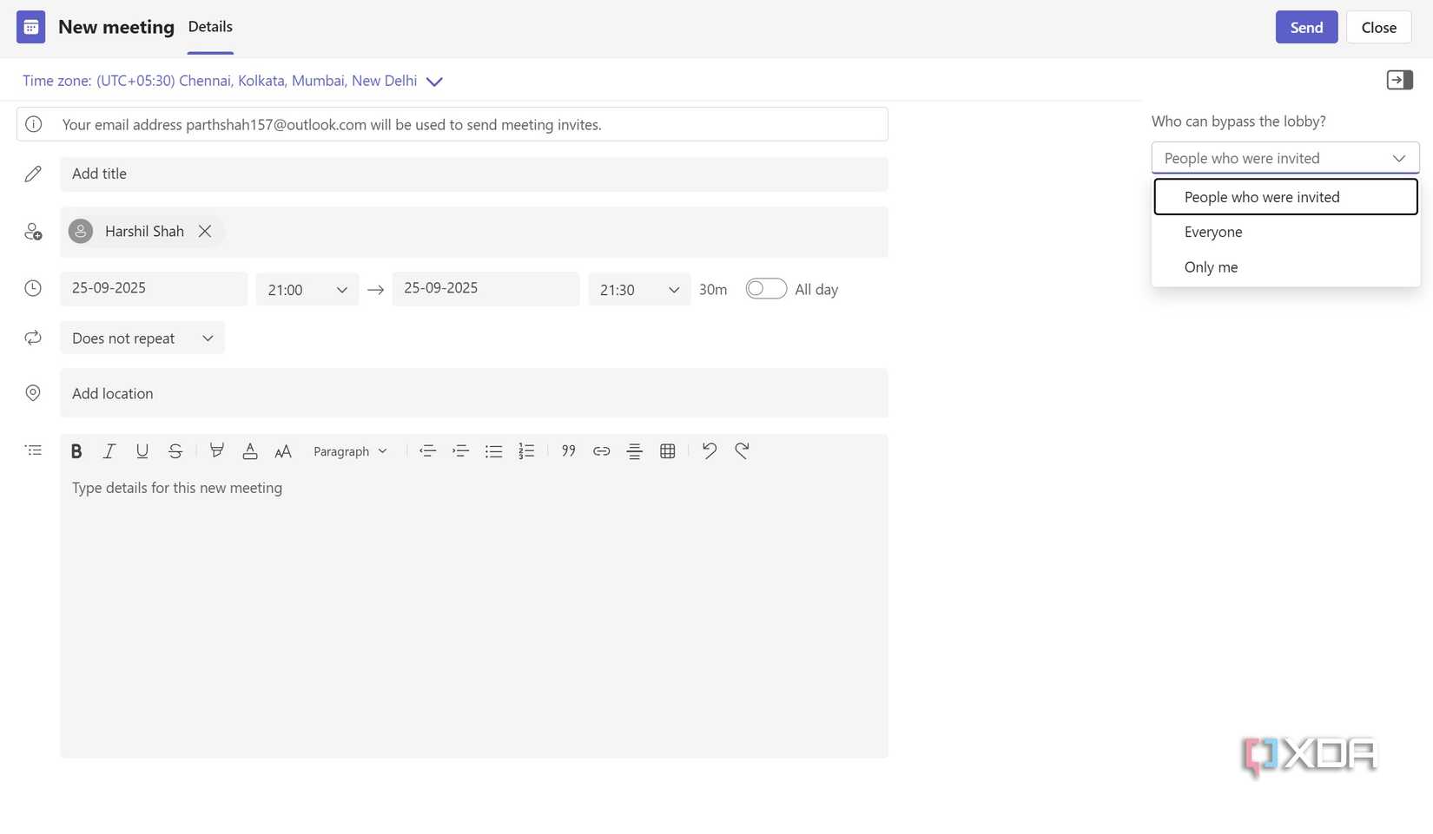The width and height of the screenshot is (1433, 834).
Task: Select Only me lobby option
Action: click(x=1285, y=267)
